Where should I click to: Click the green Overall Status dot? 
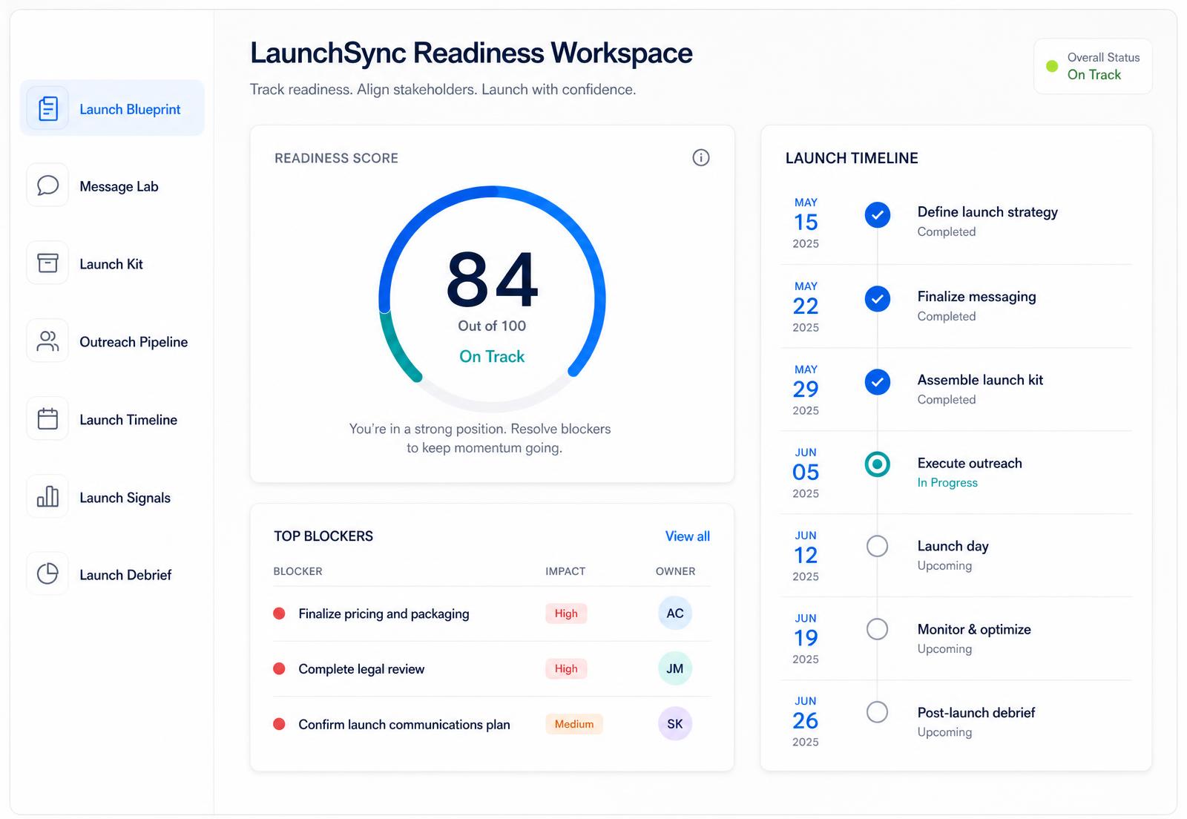[x=1052, y=66]
